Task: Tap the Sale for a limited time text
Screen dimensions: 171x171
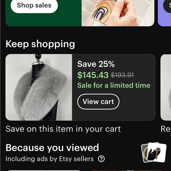Action: point(114,85)
